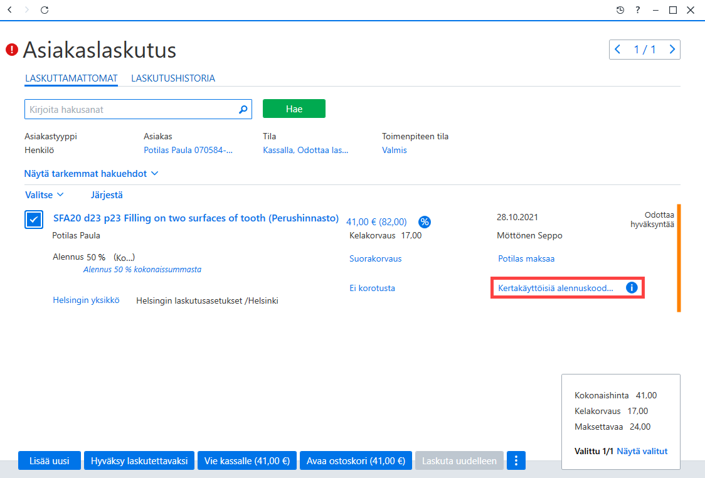Open the three-dot more actions button
Image resolution: width=705 pixels, height=478 pixels.
[516, 460]
